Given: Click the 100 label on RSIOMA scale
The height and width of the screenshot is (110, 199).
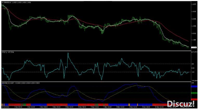Looking at the screenshot, I should (193, 83).
